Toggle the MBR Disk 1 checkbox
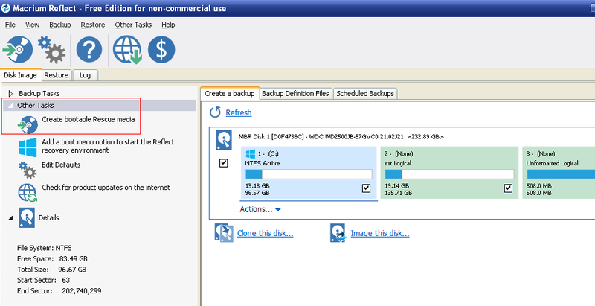This screenshot has height=306, width=595. (224, 163)
